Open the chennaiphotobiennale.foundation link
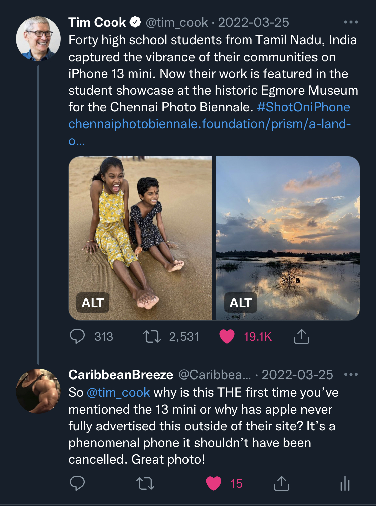 point(209,124)
